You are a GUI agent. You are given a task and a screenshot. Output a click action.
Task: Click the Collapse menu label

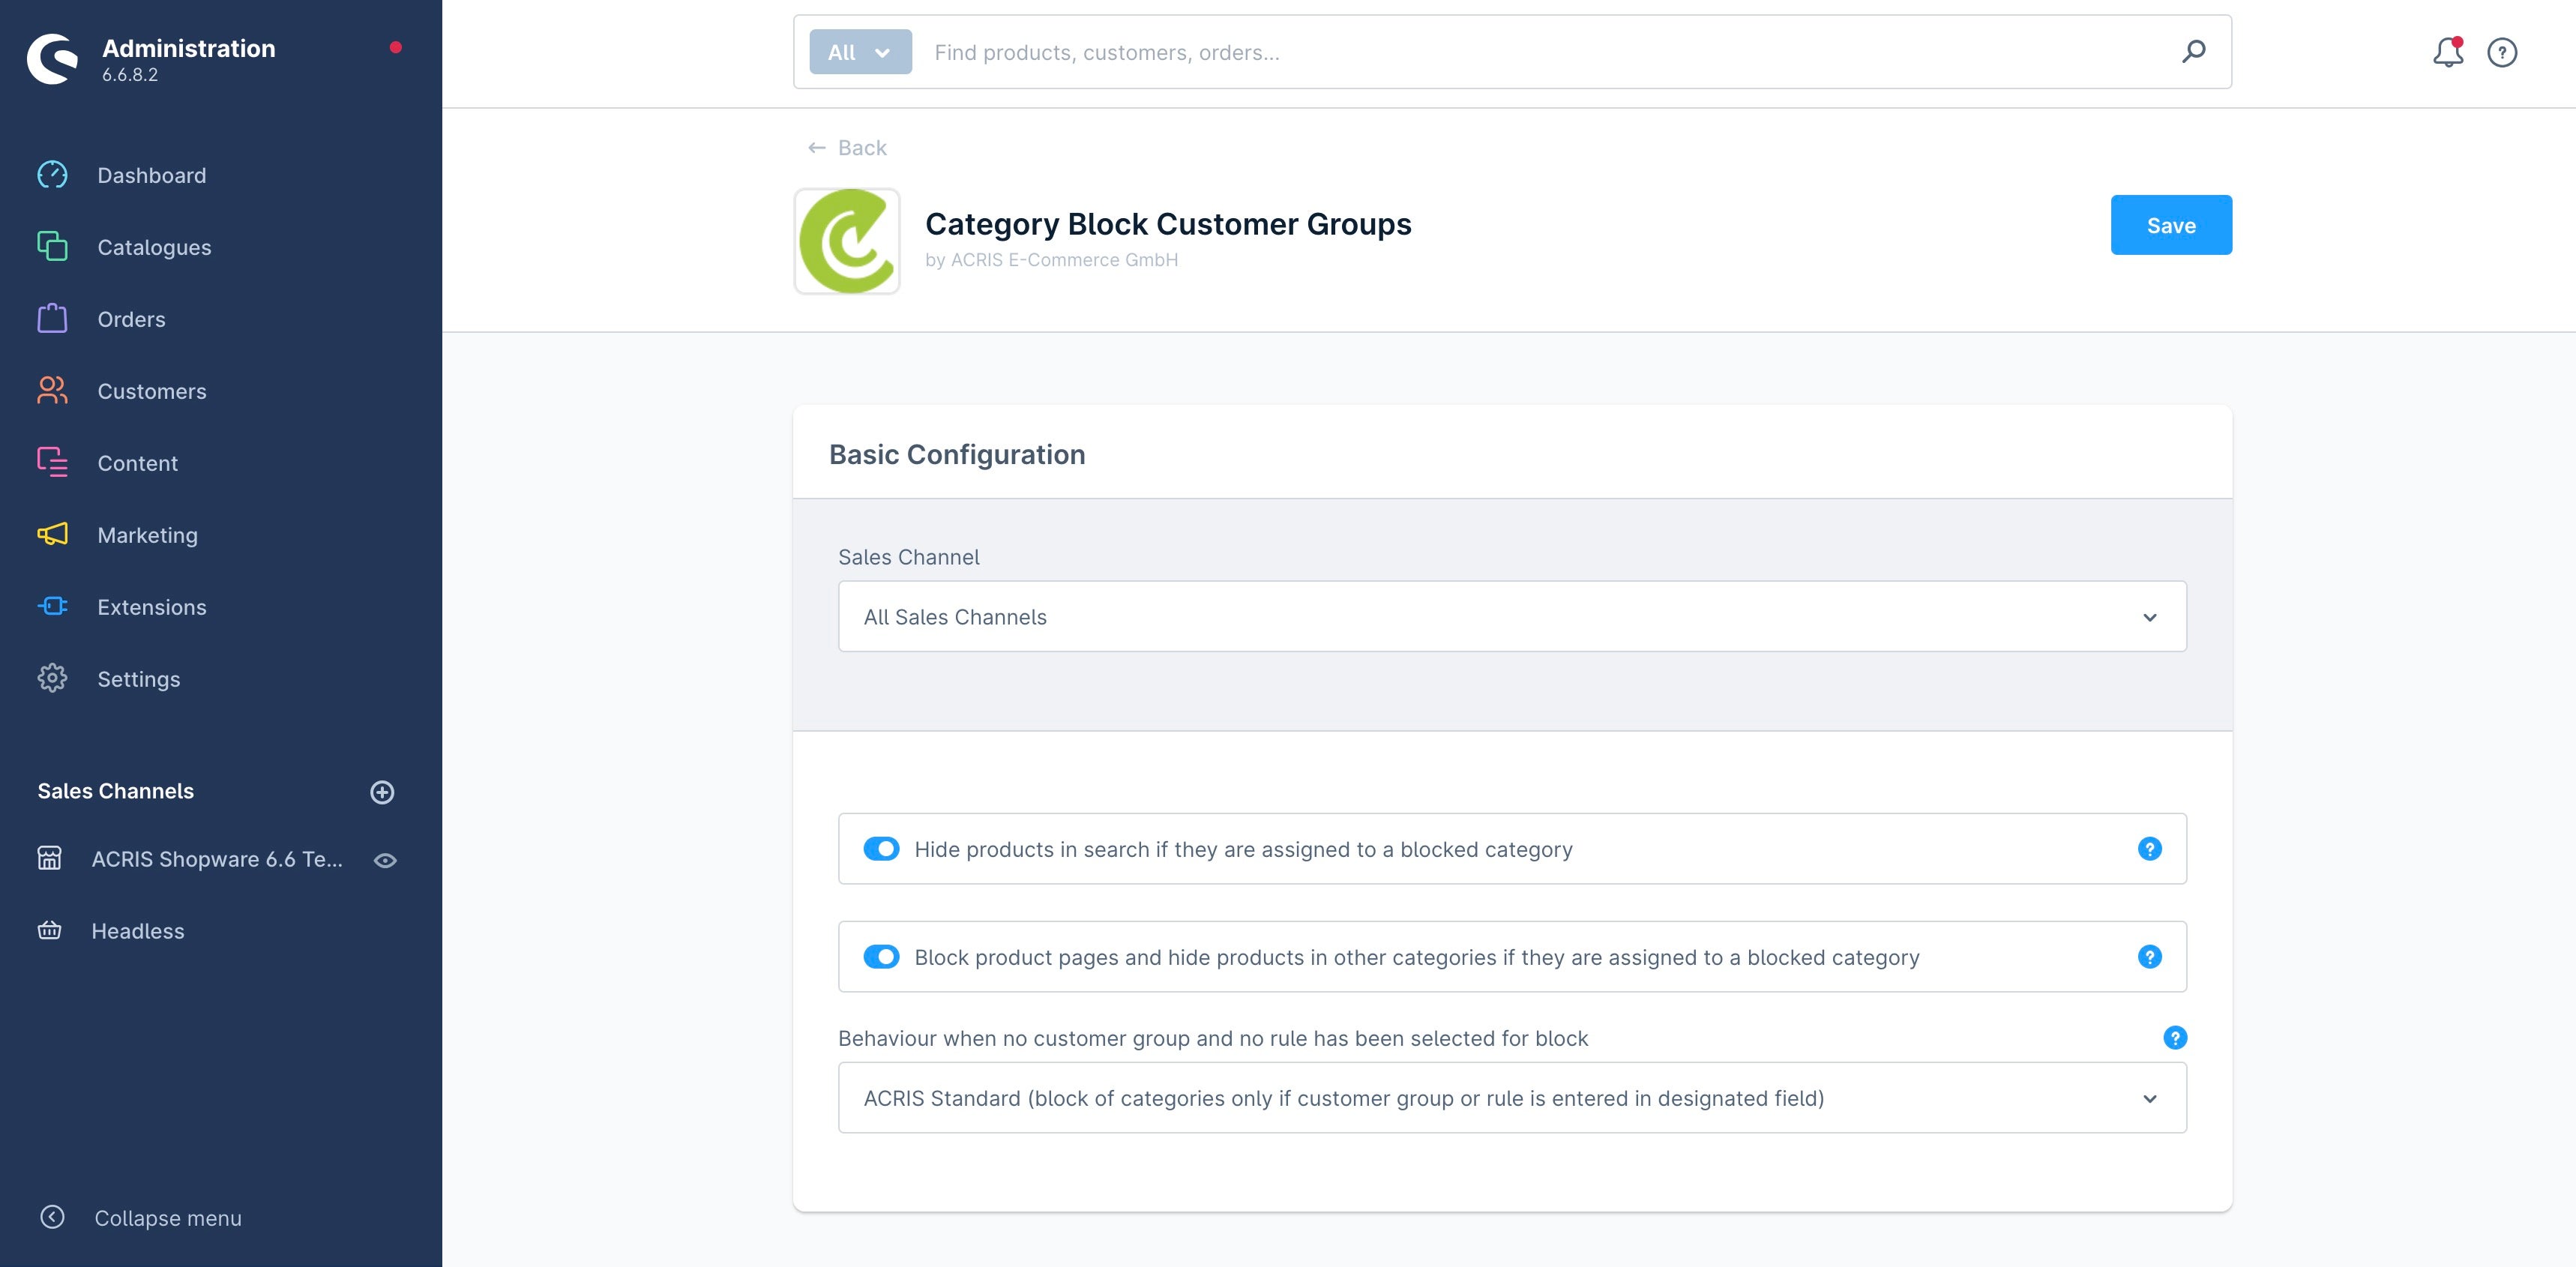pos(168,1218)
